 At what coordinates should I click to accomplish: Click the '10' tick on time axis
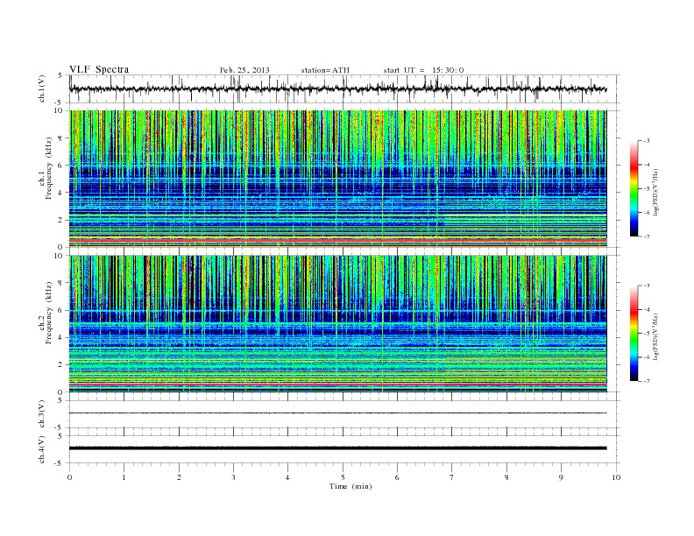click(616, 477)
